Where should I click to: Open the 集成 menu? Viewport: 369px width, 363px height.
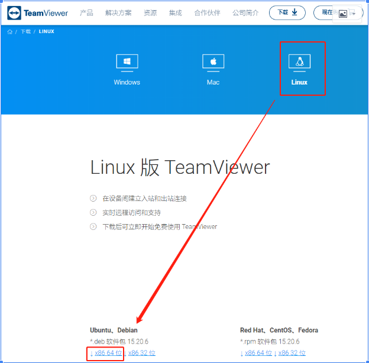175,12
